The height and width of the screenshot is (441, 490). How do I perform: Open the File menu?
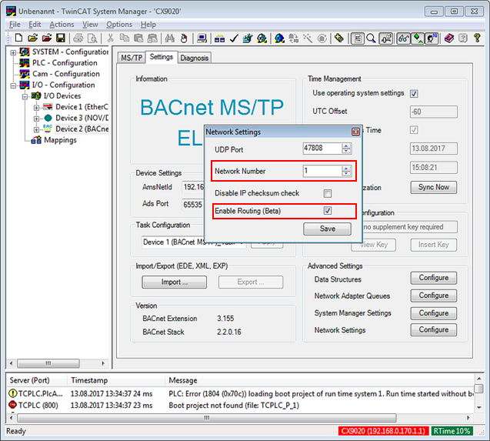[x=15, y=25]
